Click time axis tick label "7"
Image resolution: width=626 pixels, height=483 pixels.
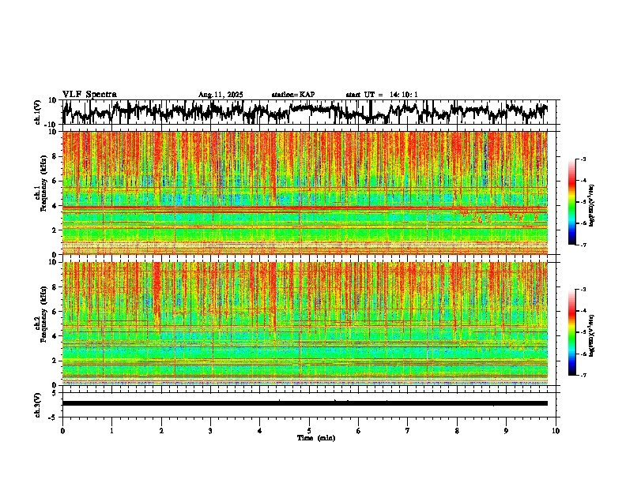[x=408, y=431]
